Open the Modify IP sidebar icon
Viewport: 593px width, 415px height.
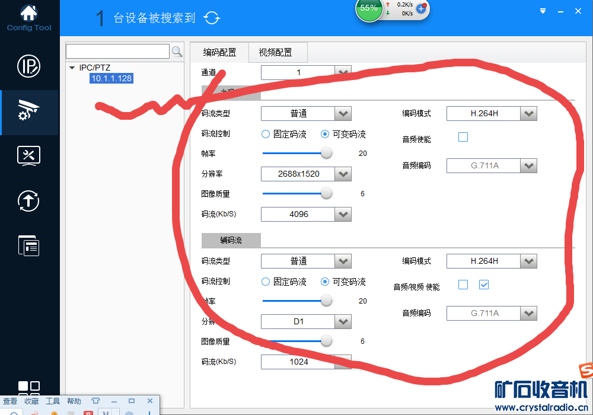pos(28,66)
